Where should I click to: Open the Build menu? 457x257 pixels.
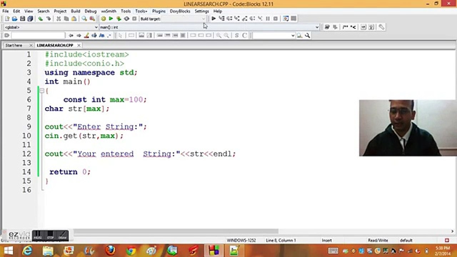75,11
